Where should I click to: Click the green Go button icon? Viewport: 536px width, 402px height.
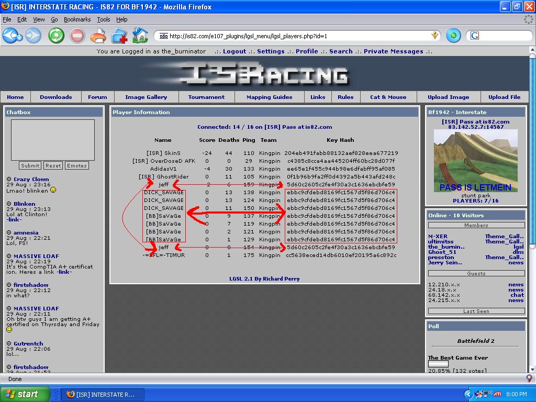[453, 36]
